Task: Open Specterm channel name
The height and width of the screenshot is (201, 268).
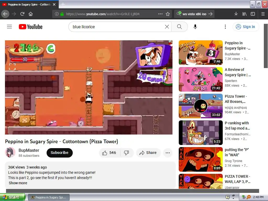Action: (x=231, y=81)
